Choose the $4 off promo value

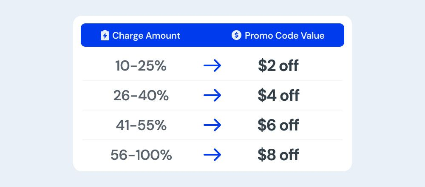[x=278, y=96]
